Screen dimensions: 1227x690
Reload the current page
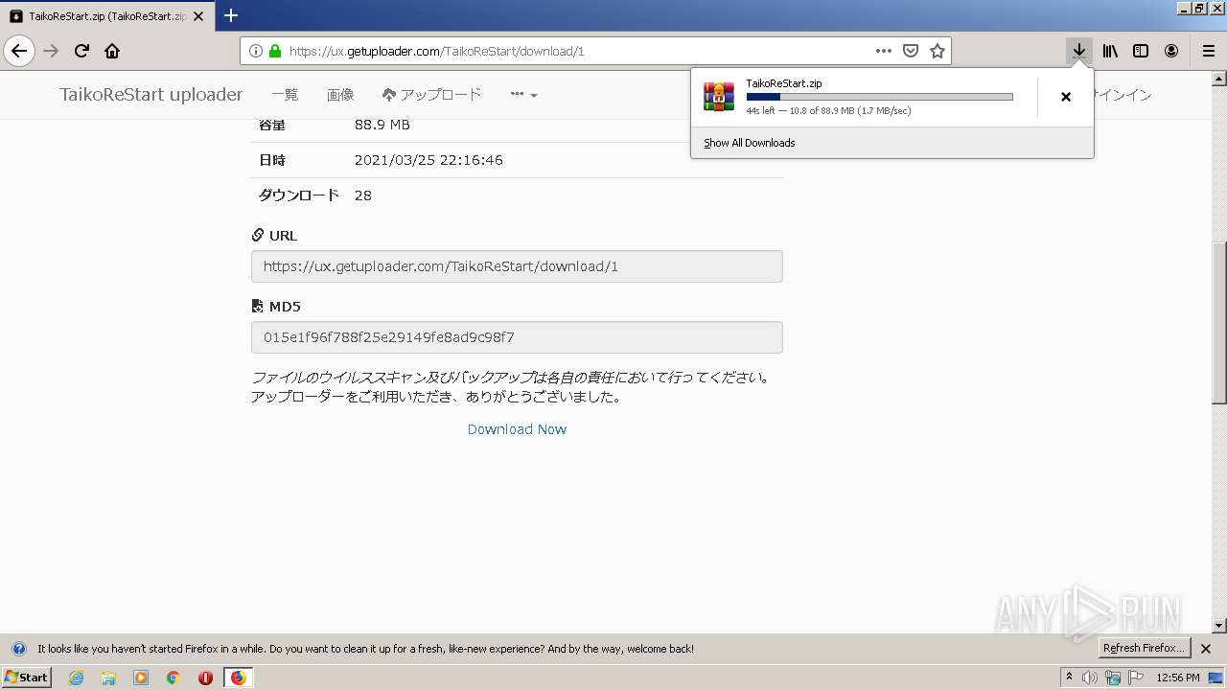click(x=82, y=51)
